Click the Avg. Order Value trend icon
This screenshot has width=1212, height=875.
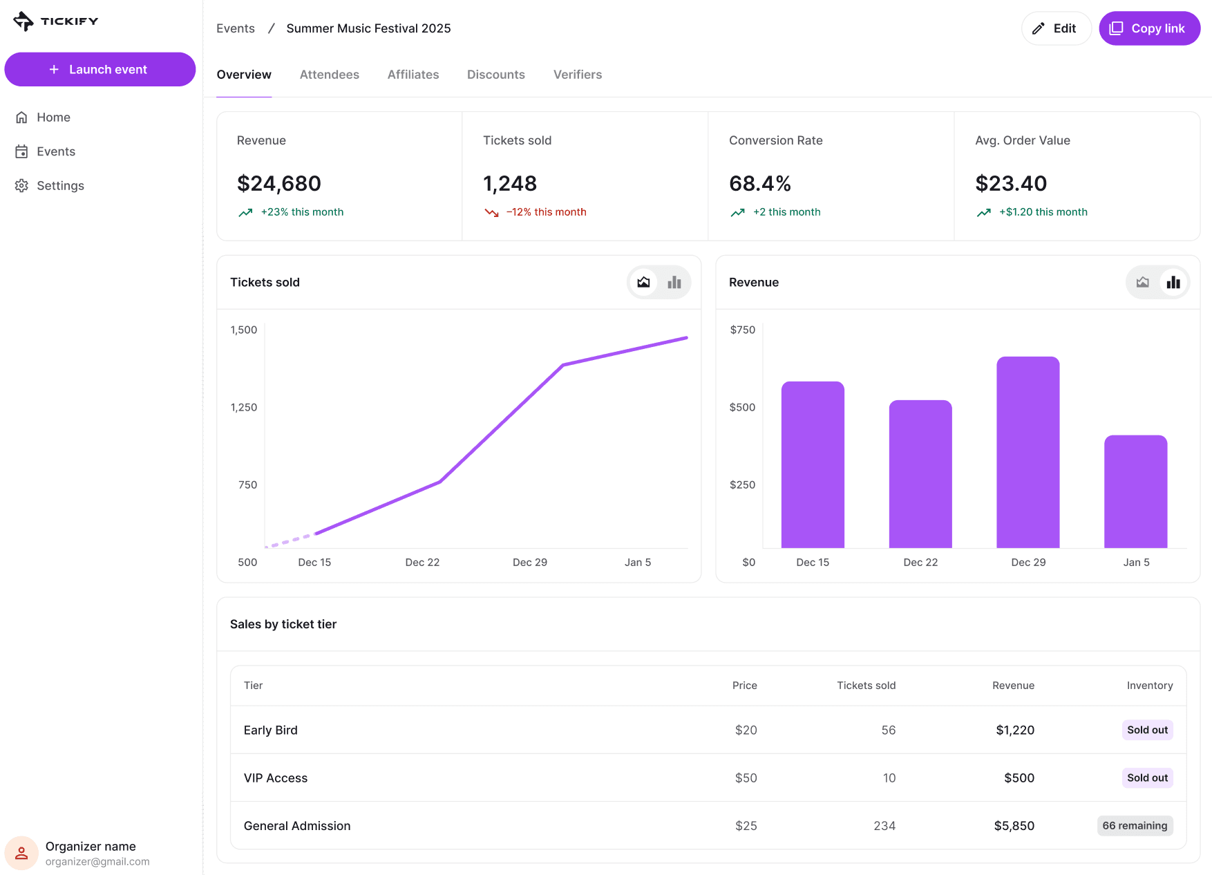[x=983, y=213]
